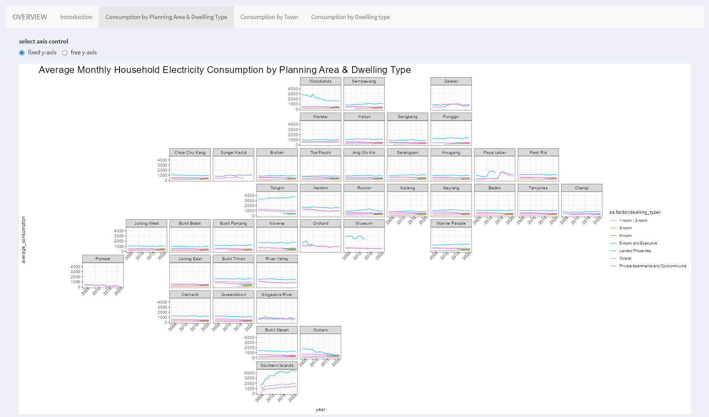The height and width of the screenshot is (417, 709).
Task: Choose the free y-axis option
Action: tap(65, 53)
